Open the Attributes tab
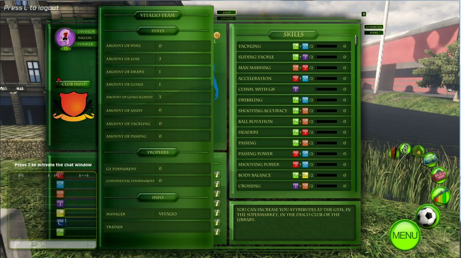The width and height of the screenshot is (461, 258). coord(373,27)
